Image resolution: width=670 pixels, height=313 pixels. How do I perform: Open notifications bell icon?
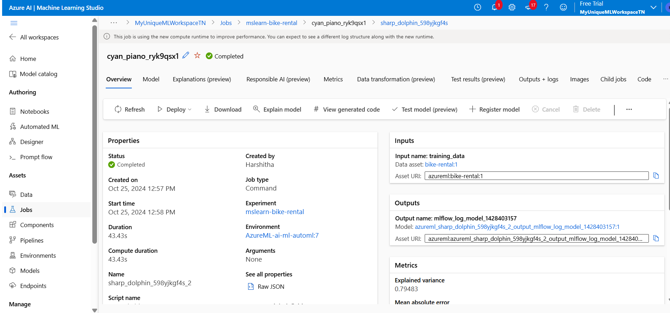(x=494, y=7)
